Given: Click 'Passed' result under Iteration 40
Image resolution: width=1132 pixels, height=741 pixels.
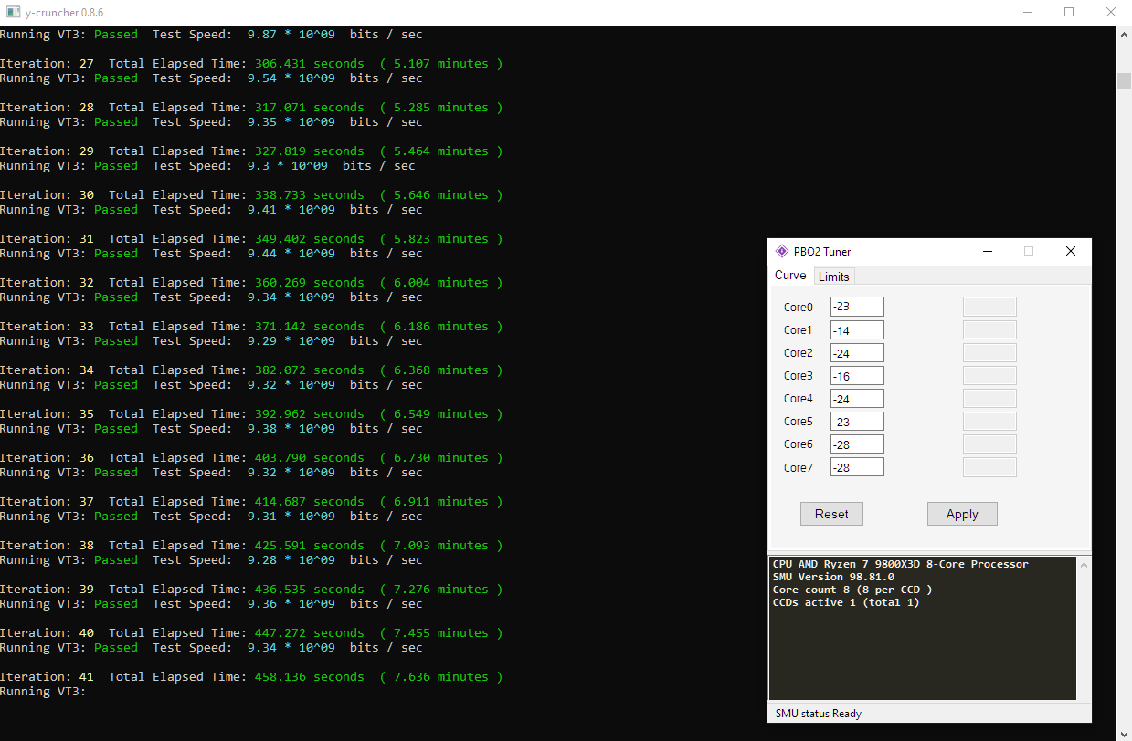Looking at the screenshot, I should tap(116, 648).
